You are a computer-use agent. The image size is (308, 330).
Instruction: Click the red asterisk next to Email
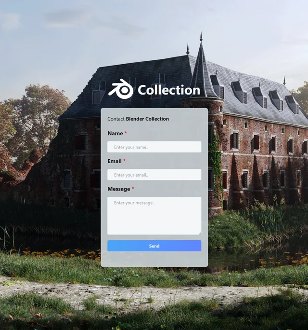(124, 161)
